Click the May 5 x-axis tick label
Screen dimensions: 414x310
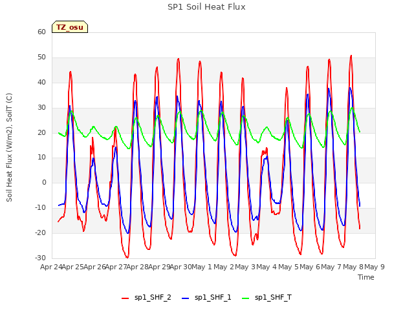289,267
